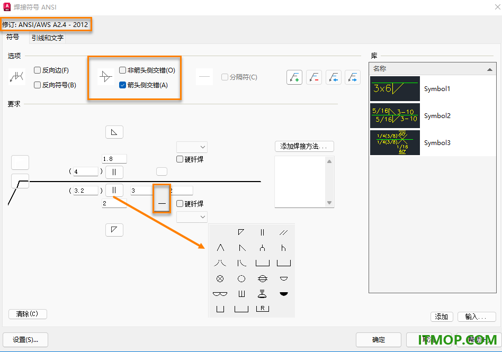502x352 pixels.
Task: Pick the scarf symbol in the palette
Action: pyautogui.click(x=284, y=232)
